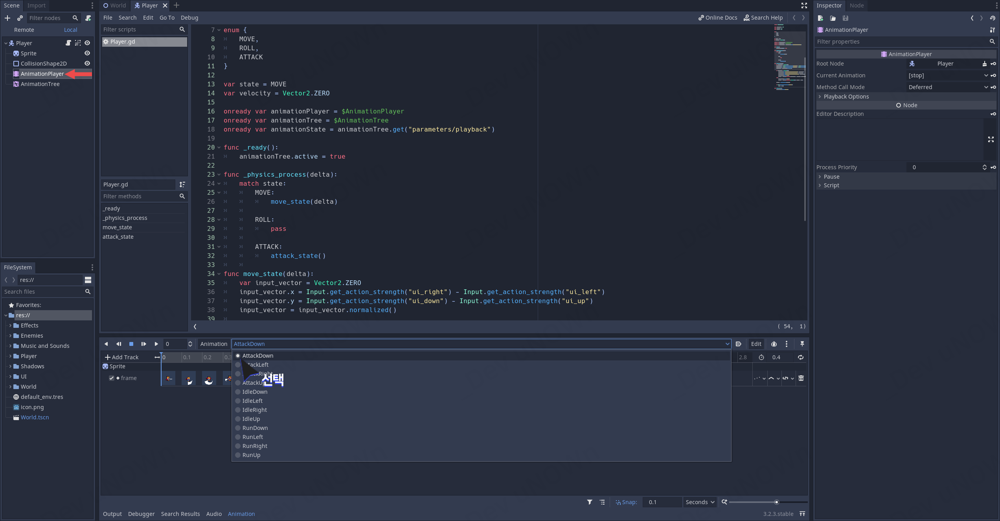Image resolution: width=1000 pixels, height=521 pixels.
Task: Click the stop animation playback button
Action: pos(131,344)
